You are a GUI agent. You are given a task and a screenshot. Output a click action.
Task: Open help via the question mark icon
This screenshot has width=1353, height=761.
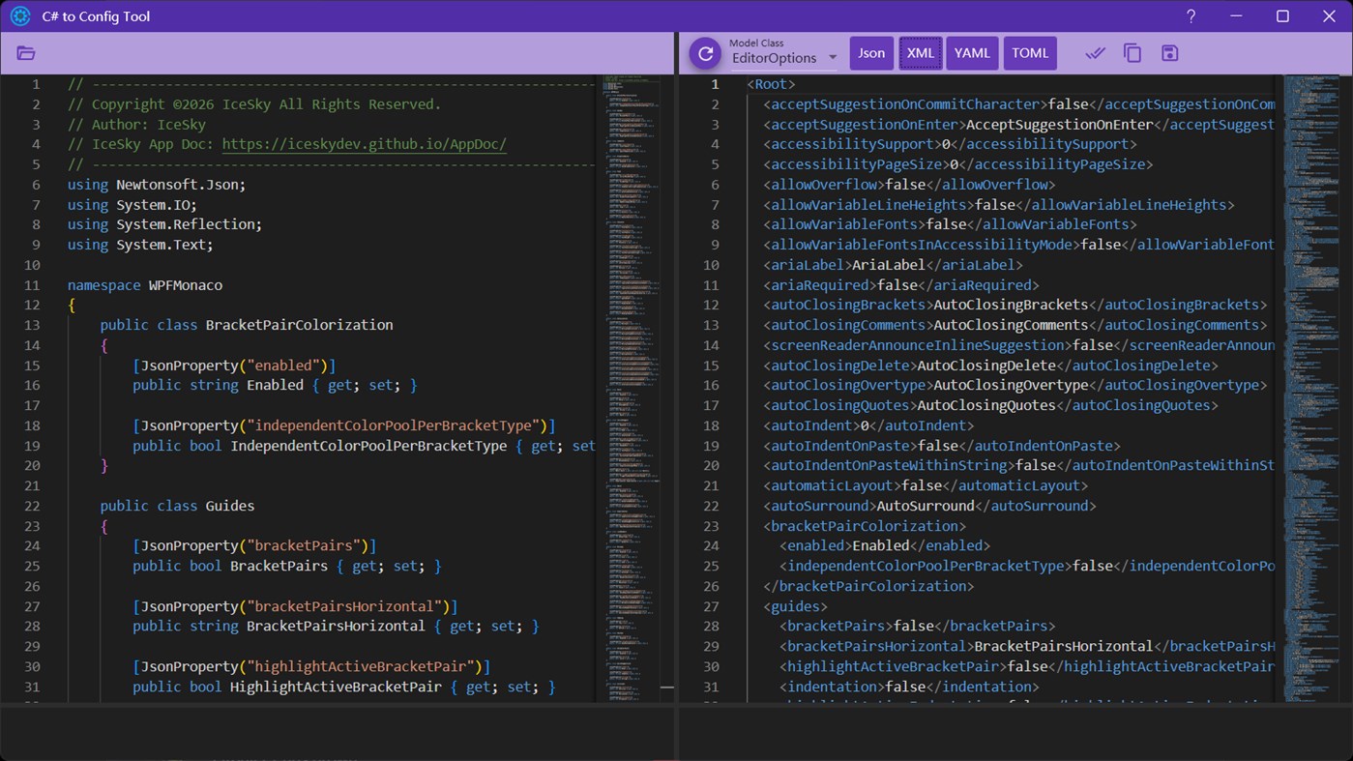pyautogui.click(x=1191, y=16)
